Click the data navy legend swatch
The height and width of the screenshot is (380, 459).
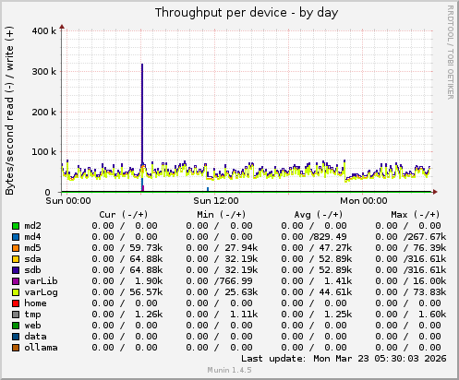coord(16,337)
